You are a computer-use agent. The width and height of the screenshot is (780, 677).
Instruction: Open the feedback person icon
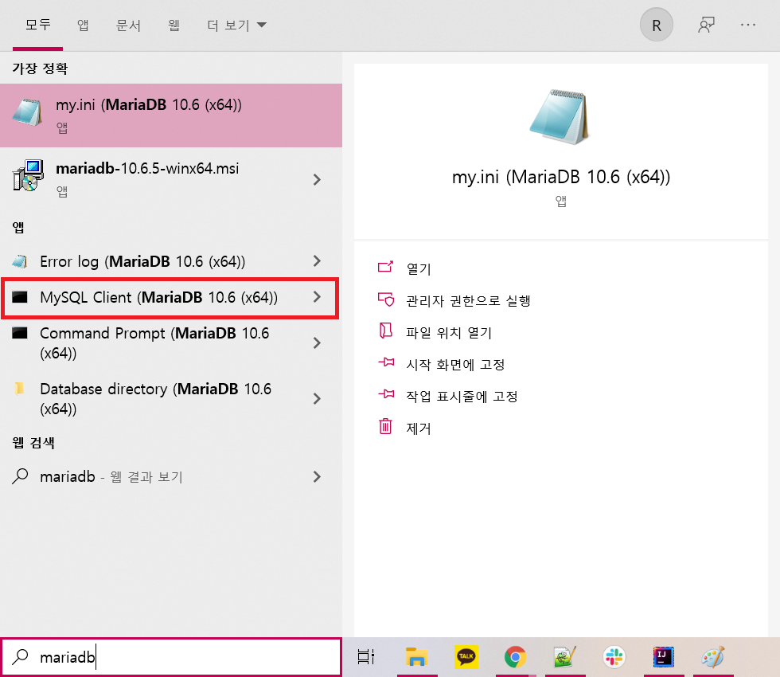pyautogui.click(x=706, y=25)
